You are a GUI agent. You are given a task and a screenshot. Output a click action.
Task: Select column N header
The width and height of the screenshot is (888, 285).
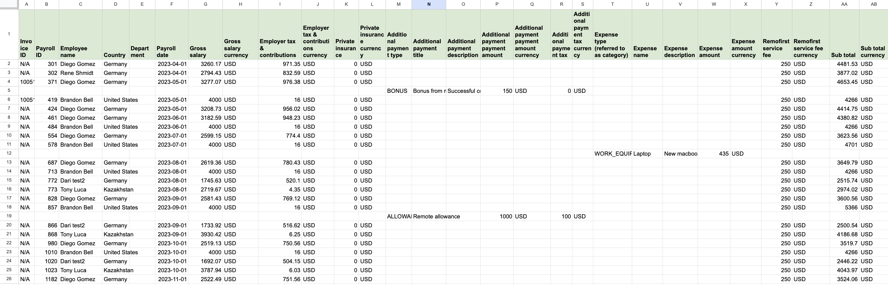coord(429,4)
